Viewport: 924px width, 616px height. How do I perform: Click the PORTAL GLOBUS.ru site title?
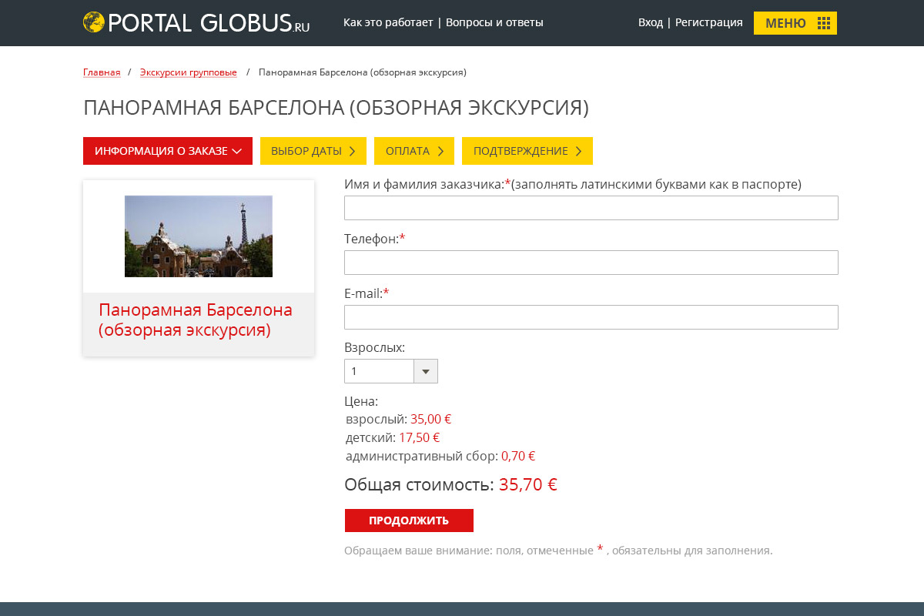(208, 23)
